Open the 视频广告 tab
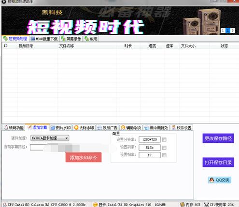 tap(108, 128)
